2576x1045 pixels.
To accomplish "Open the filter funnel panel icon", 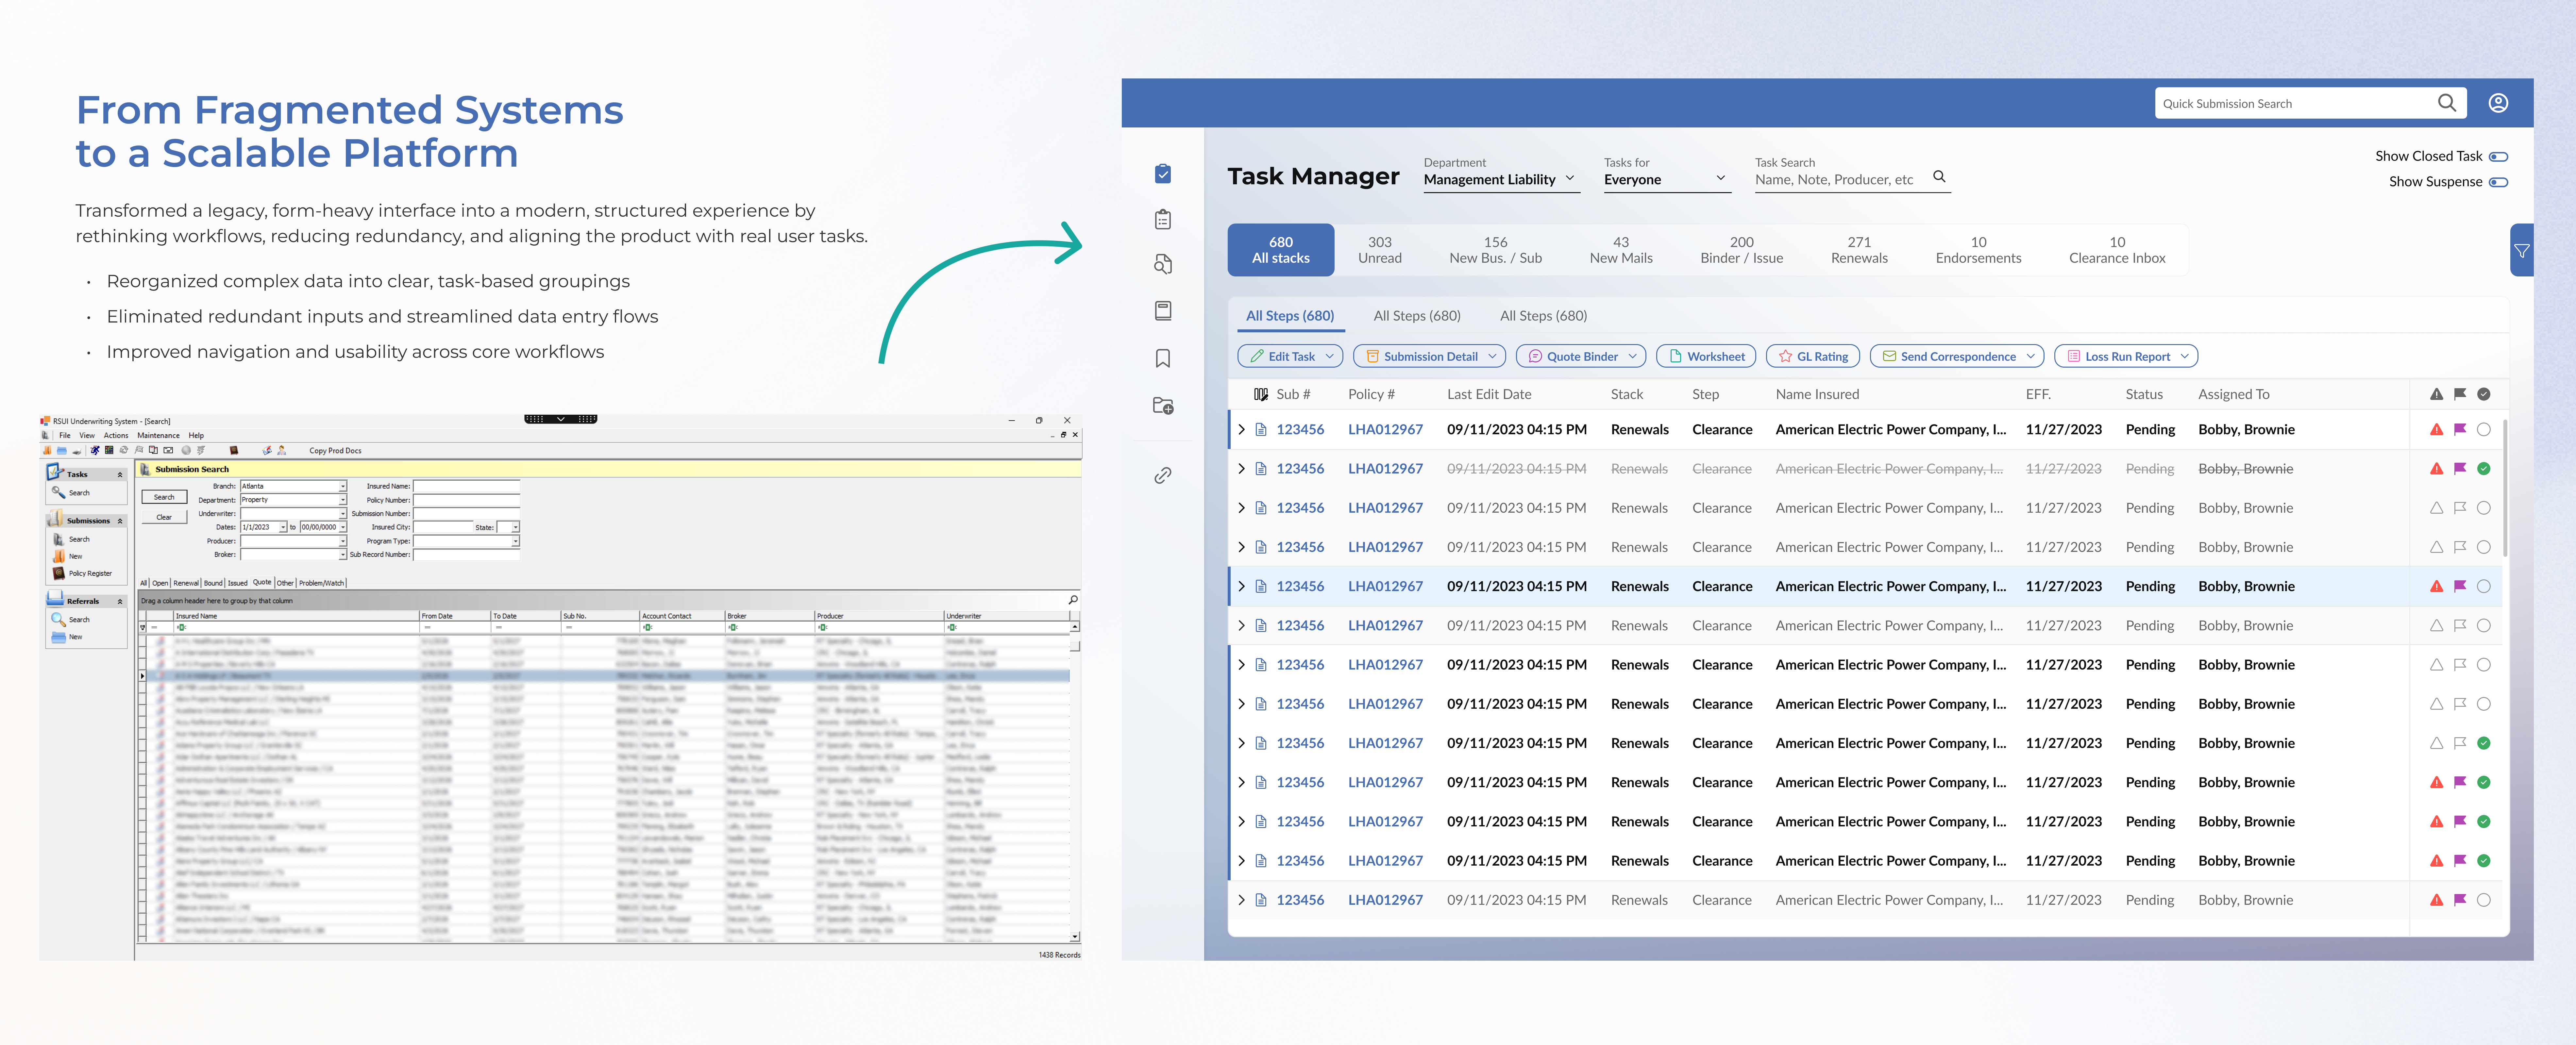I will [x=2522, y=251].
